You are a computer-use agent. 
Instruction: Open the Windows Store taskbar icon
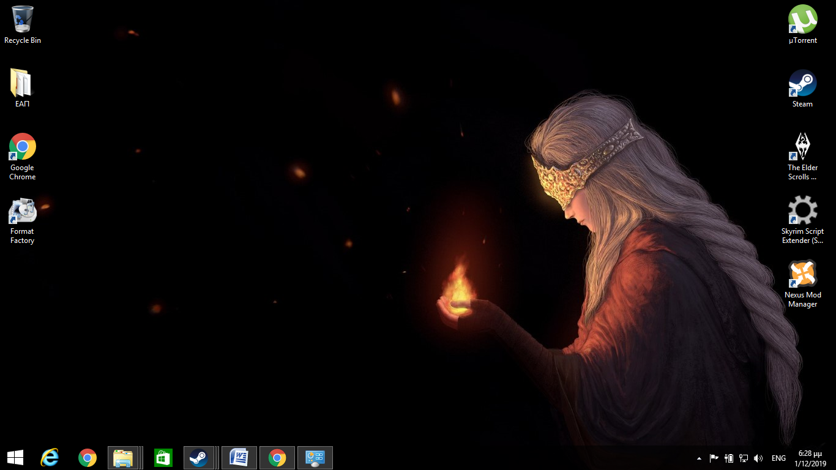[163, 458]
